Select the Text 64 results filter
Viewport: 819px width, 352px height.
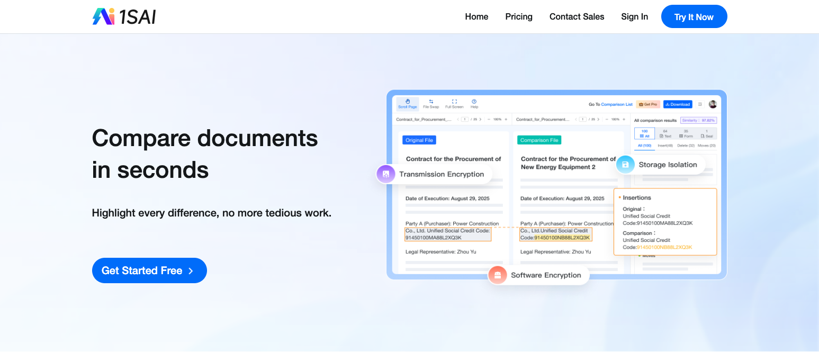tap(665, 133)
